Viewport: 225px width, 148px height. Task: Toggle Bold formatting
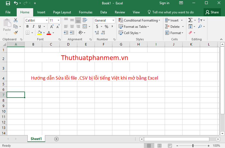(27, 27)
